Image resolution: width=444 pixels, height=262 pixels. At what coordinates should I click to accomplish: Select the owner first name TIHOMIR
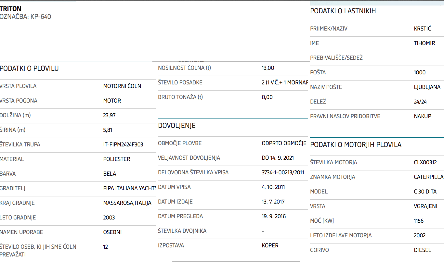(x=424, y=43)
